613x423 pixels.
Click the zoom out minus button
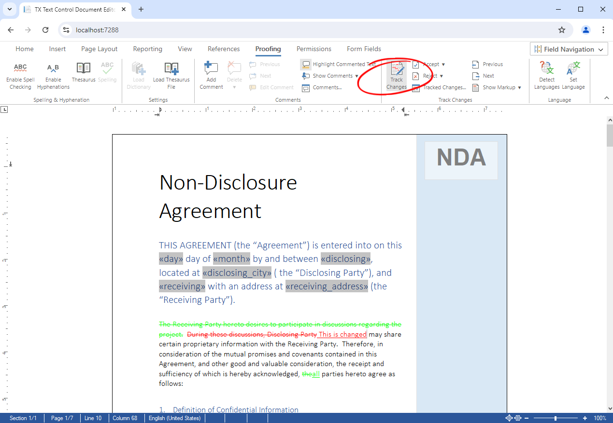point(527,418)
